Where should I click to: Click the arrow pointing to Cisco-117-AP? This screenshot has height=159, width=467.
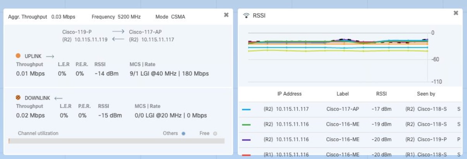(118, 32)
